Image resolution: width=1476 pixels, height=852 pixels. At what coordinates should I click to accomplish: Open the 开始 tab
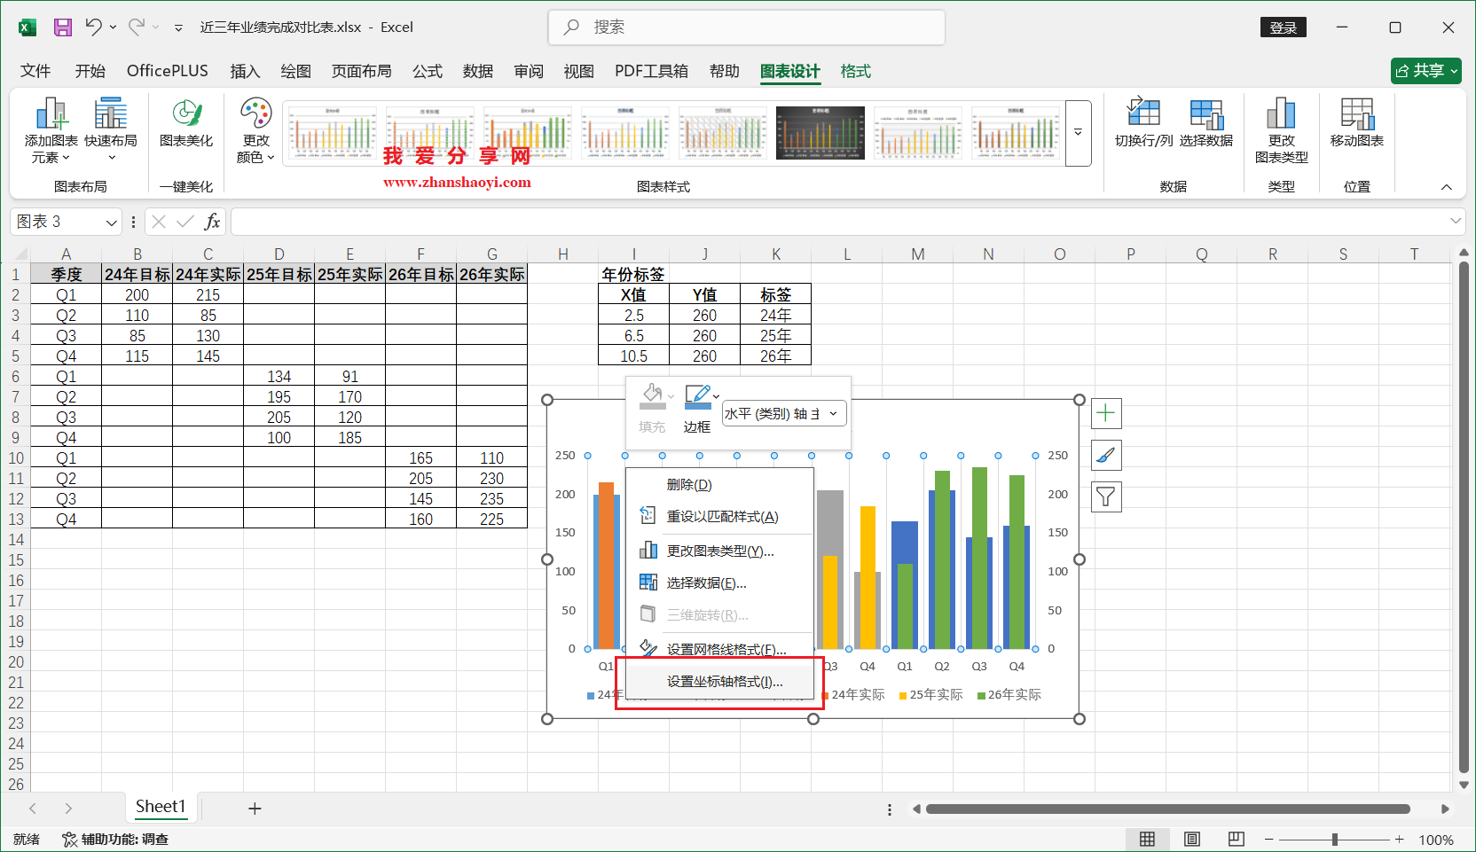[90, 71]
